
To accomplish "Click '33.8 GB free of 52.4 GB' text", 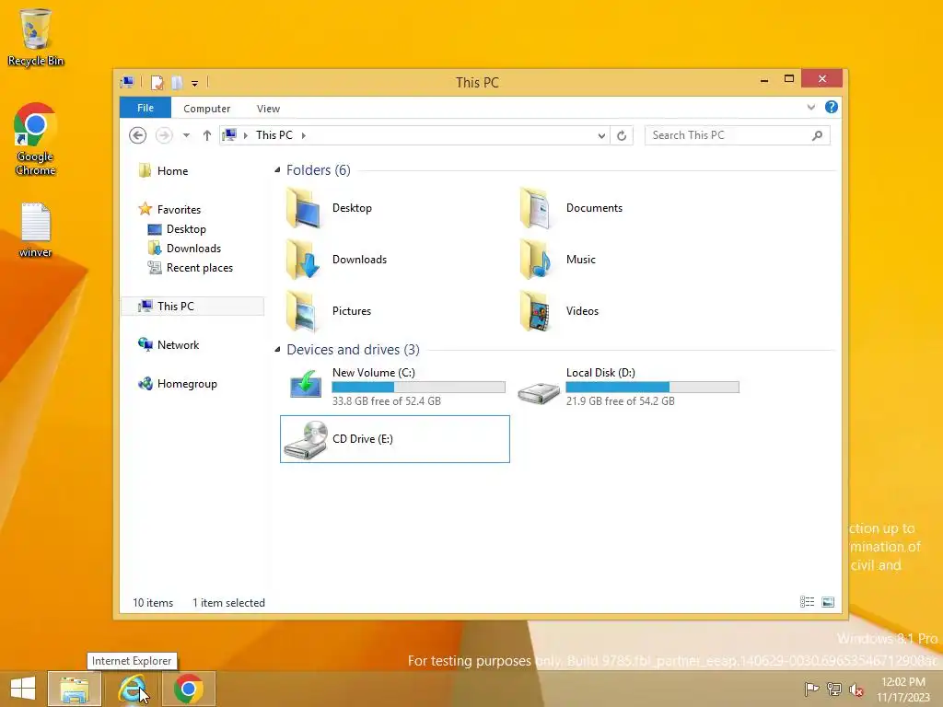I will [x=387, y=401].
